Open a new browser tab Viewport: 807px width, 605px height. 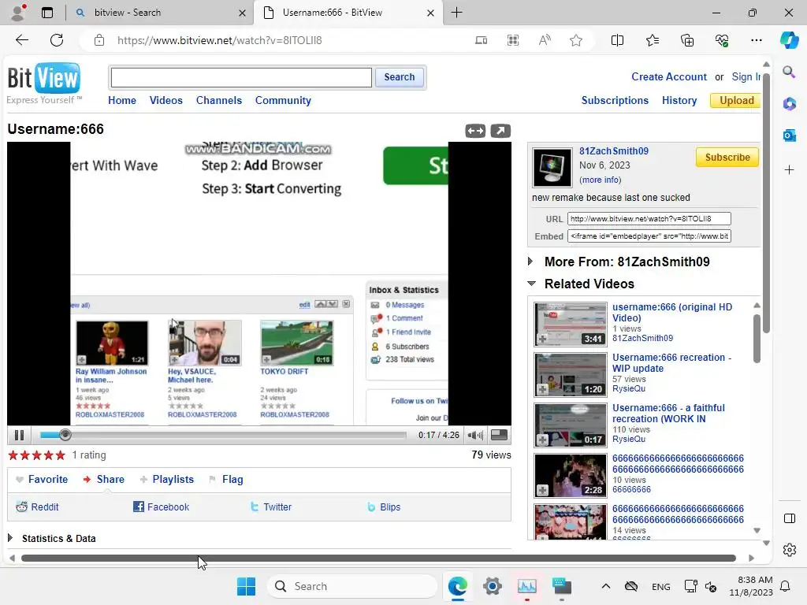pyautogui.click(x=456, y=13)
